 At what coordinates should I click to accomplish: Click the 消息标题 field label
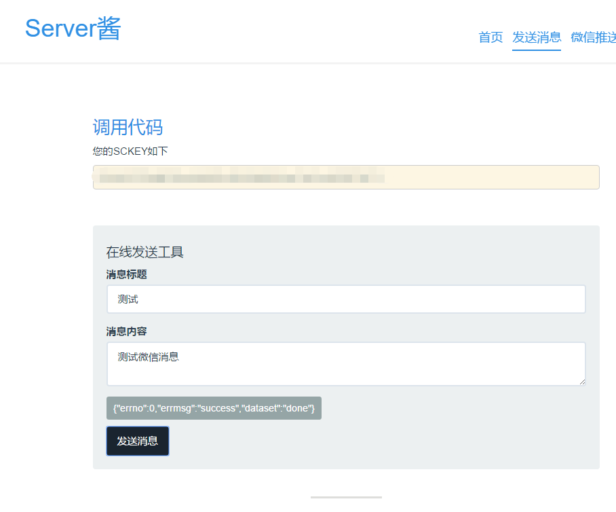pyautogui.click(x=126, y=274)
